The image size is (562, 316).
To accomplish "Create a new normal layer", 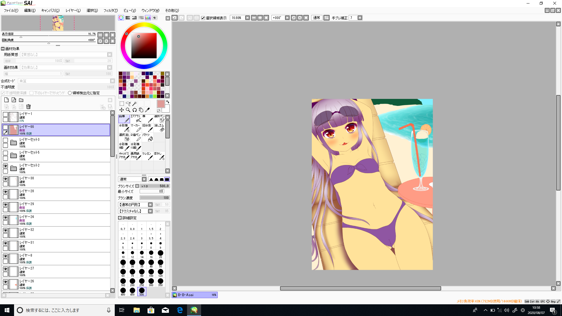I will [x=6, y=100].
